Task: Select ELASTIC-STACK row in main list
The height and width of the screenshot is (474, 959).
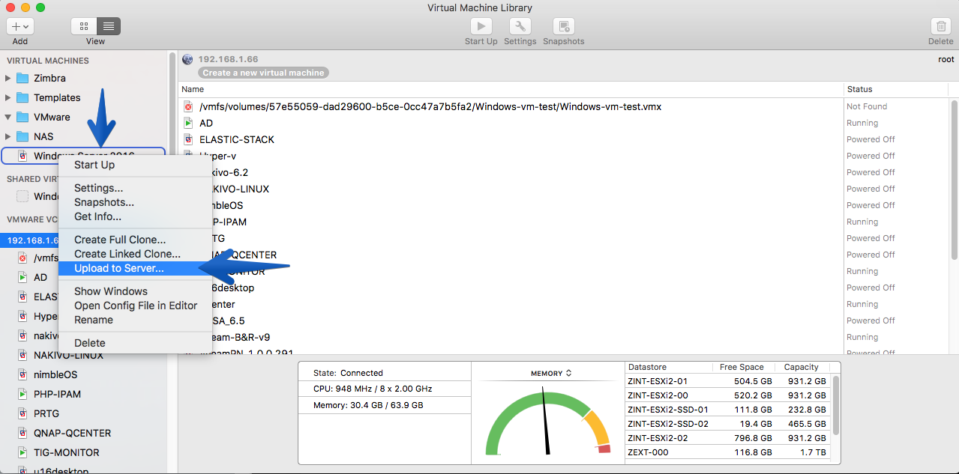Action: coord(563,139)
